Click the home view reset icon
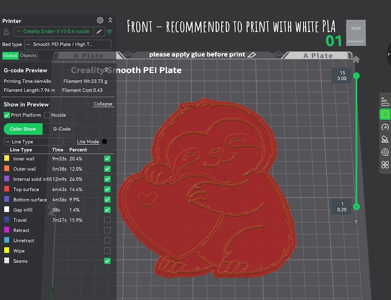This screenshot has height=300, width=391. [356, 59]
